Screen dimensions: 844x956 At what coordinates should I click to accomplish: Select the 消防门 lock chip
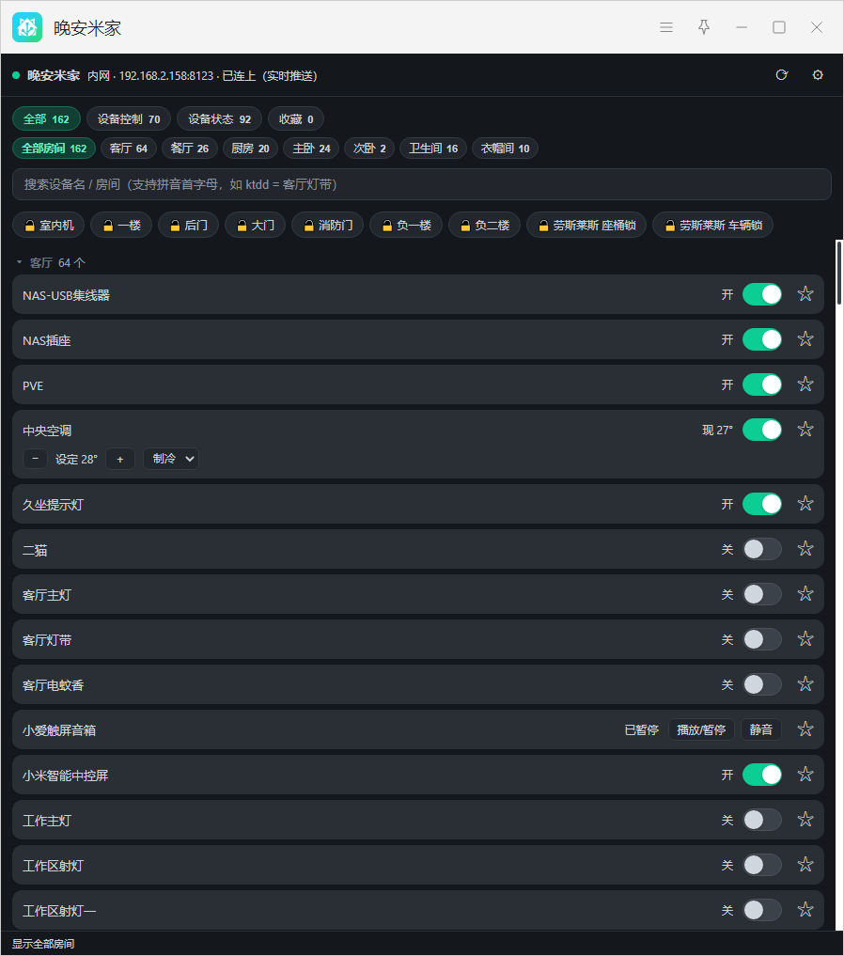point(327,225)
